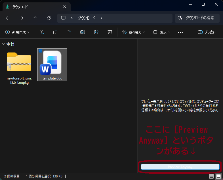This screenshot has height=180, width=223.
Task: Go back to previous folder
Action: pyautogui.click(x=8, y=18)
